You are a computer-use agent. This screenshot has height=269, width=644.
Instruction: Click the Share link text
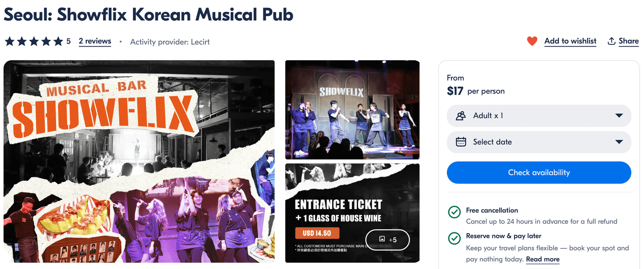point(628,41)
